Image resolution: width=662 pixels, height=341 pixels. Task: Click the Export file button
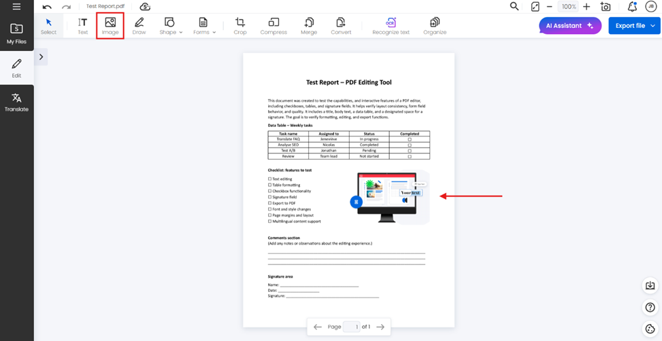coord(634,26)
